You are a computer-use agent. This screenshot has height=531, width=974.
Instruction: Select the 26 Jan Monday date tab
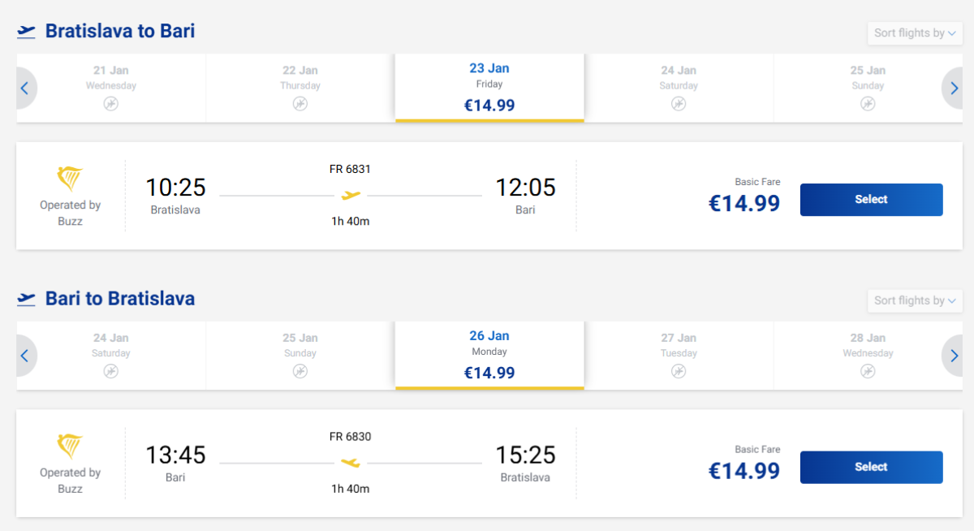pos(489,355)
